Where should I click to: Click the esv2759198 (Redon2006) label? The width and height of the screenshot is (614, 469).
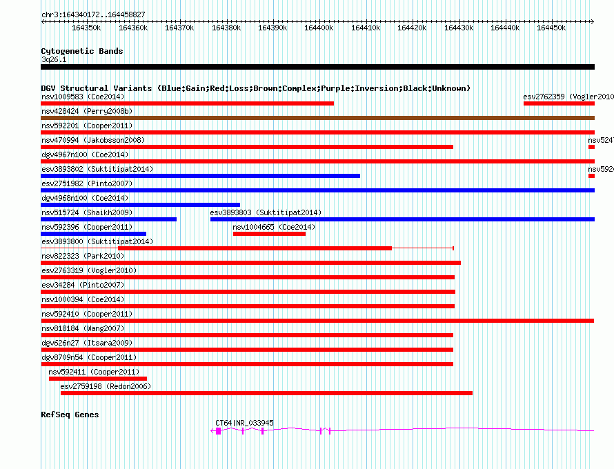(x=106, y=386)
